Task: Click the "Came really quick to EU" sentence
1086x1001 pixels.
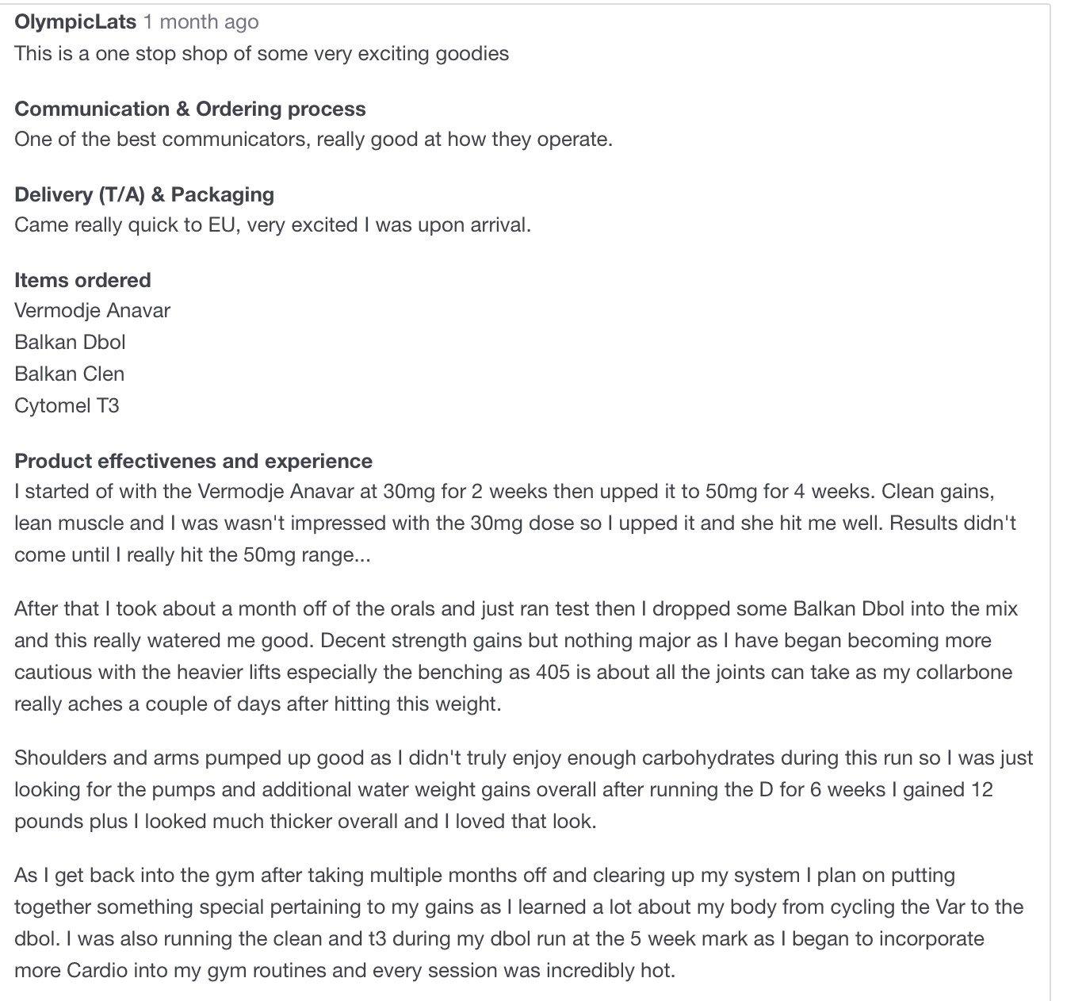Action: pos(273,225)
